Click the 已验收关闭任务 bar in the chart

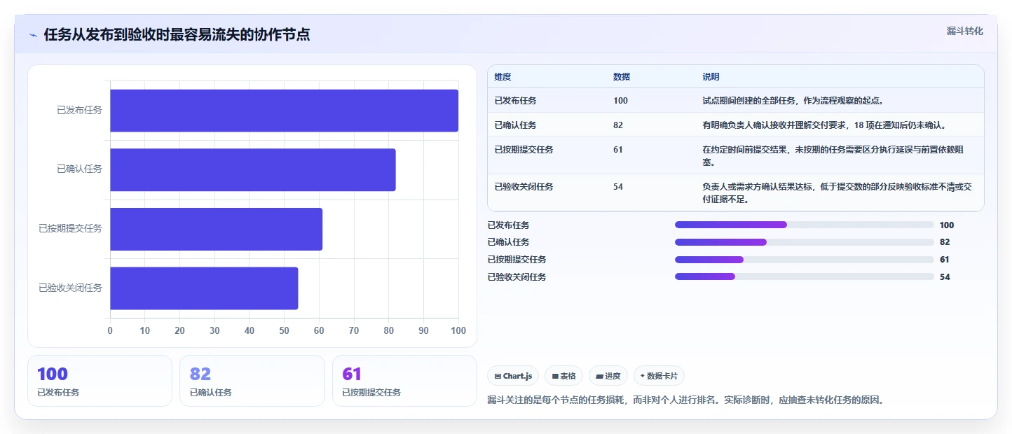point(204,288)
